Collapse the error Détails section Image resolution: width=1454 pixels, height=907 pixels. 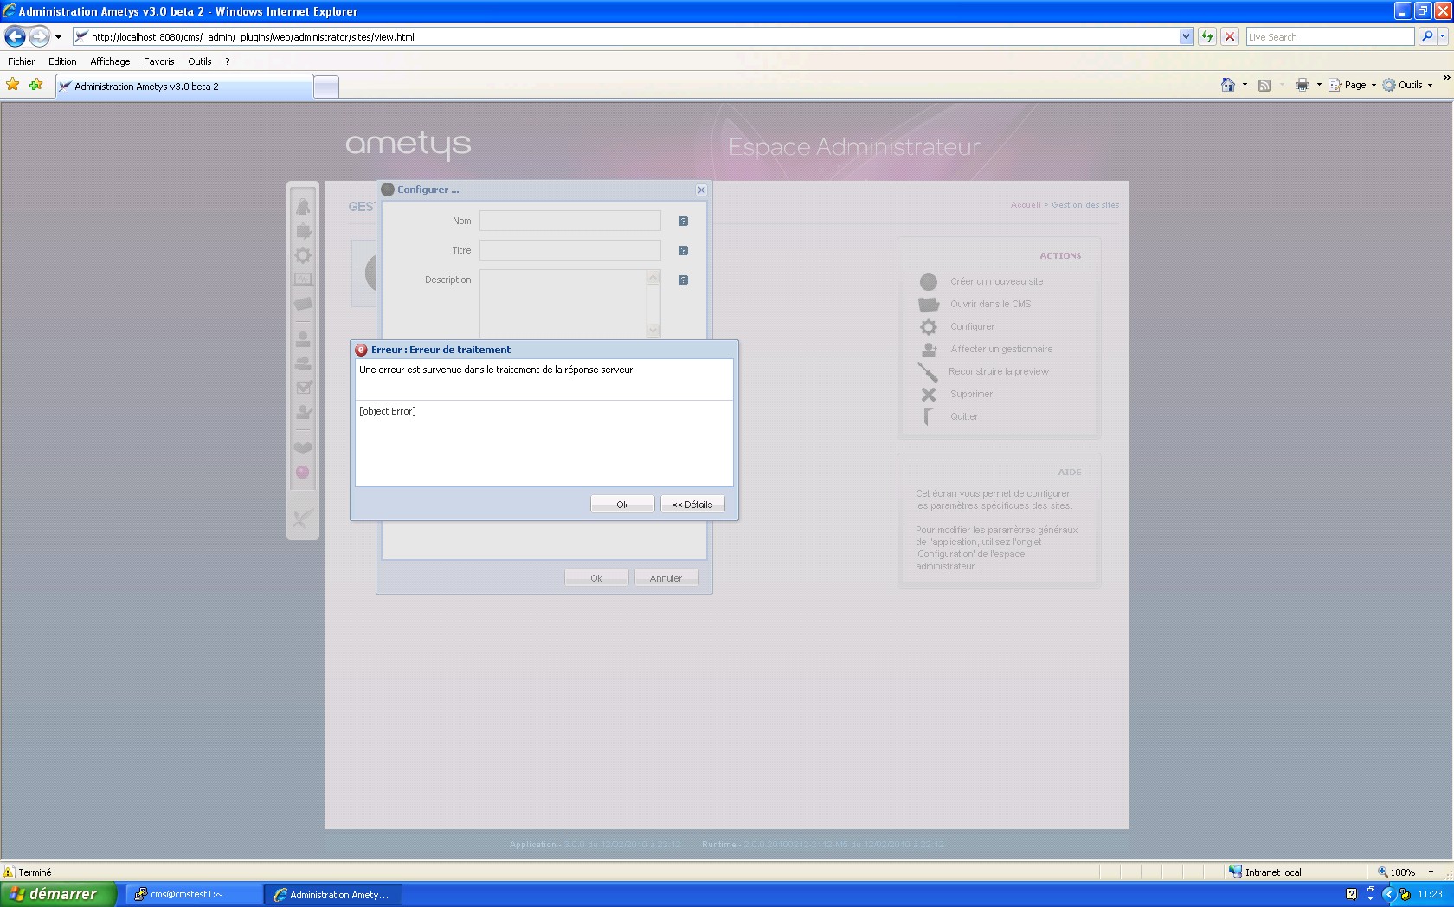(x=692, y=505)
